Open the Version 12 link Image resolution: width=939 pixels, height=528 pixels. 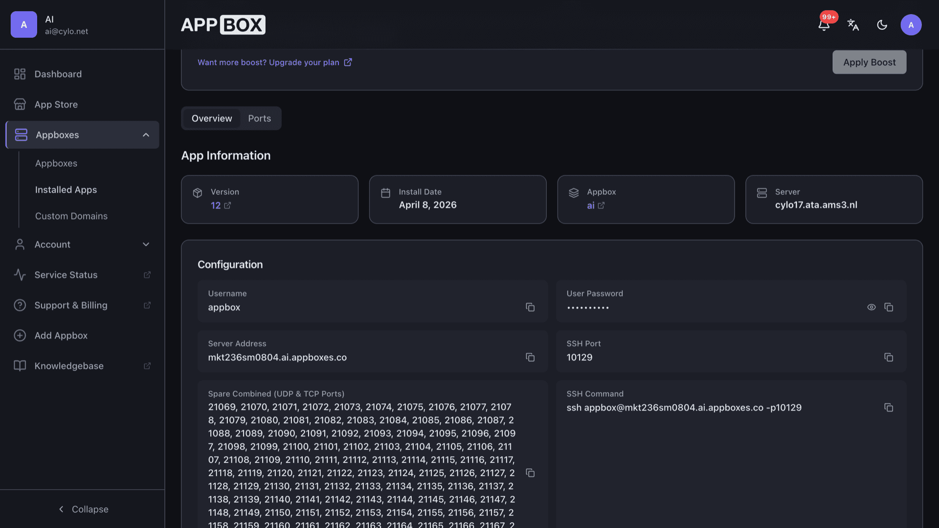221,206
